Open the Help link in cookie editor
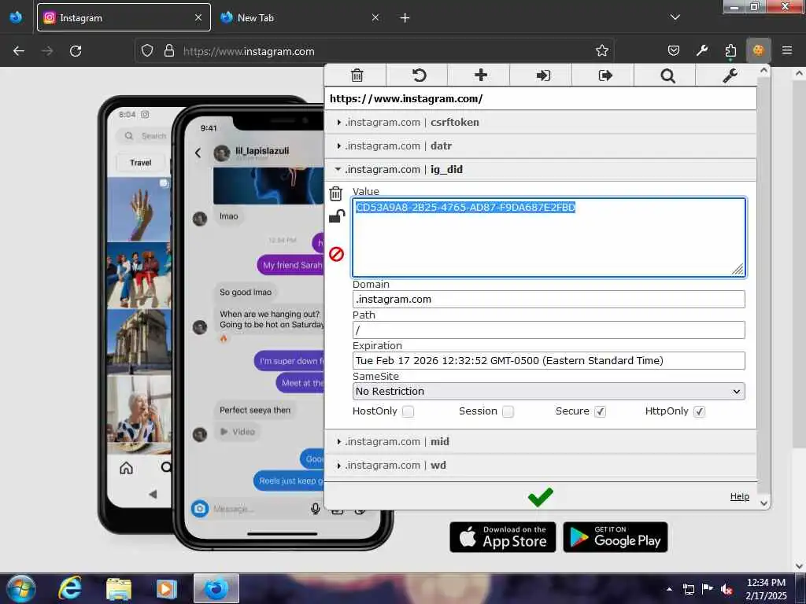The image size is (806, 604). [740, 496]
